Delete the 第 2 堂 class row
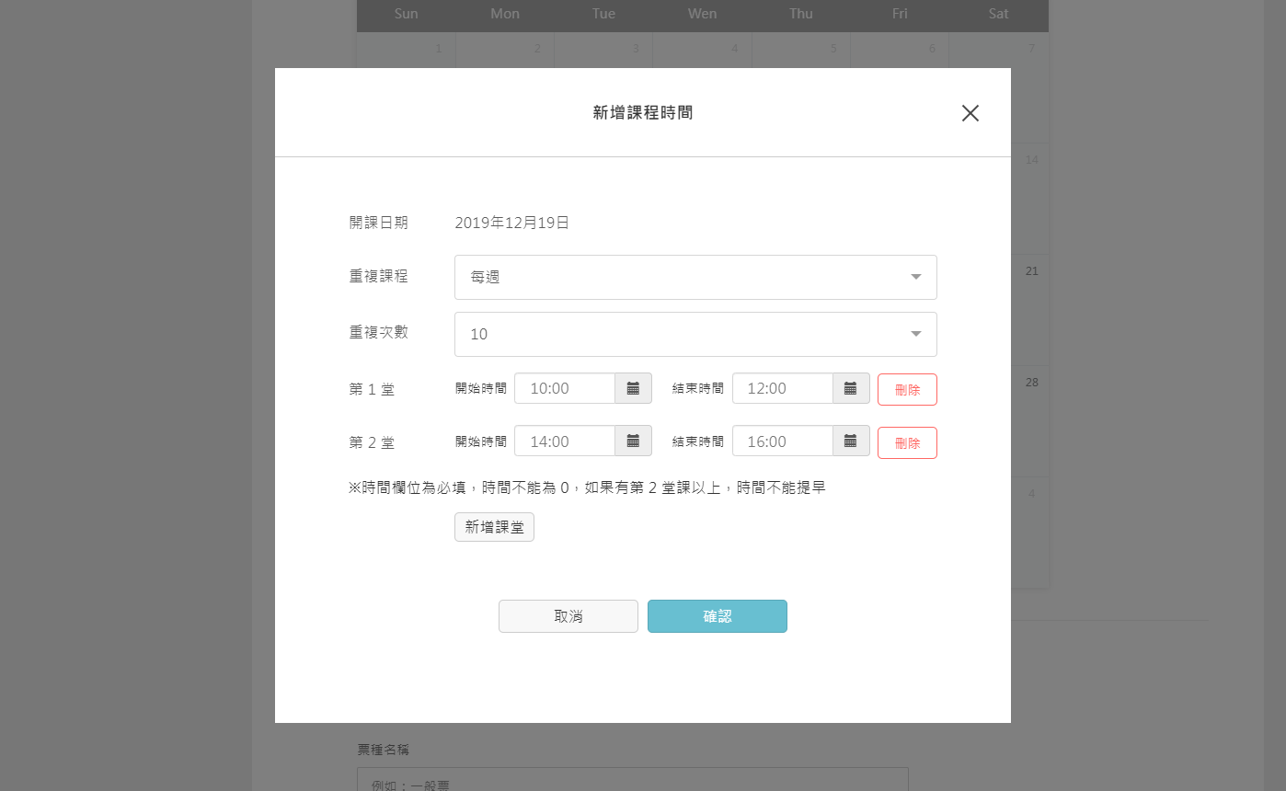This screenshot has width=1286, height=791. (x=907, y=442)
